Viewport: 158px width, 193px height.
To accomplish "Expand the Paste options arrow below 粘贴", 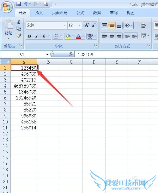I will tap(9, 38).
